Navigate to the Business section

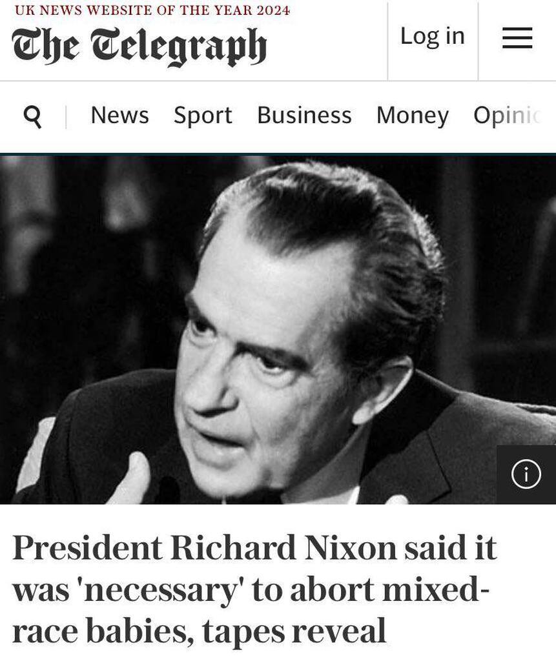304,116
